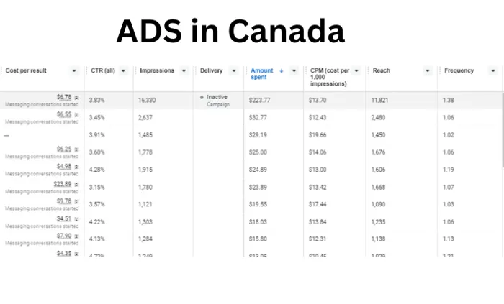Open the Frequency column dropdown arrow
This screenshot has height=304, width=504.
point(493,70)
